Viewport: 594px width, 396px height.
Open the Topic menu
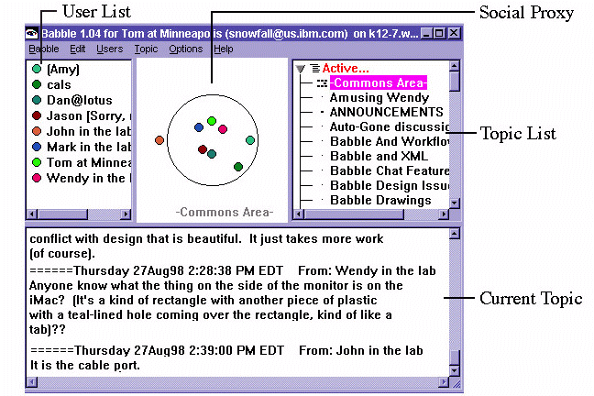click(x=146, y=49)
